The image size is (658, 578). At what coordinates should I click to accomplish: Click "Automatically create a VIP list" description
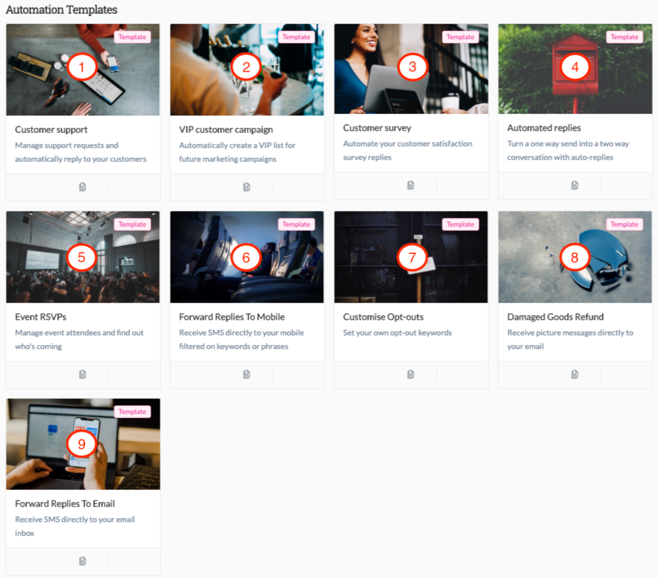(x=237, y=152)
